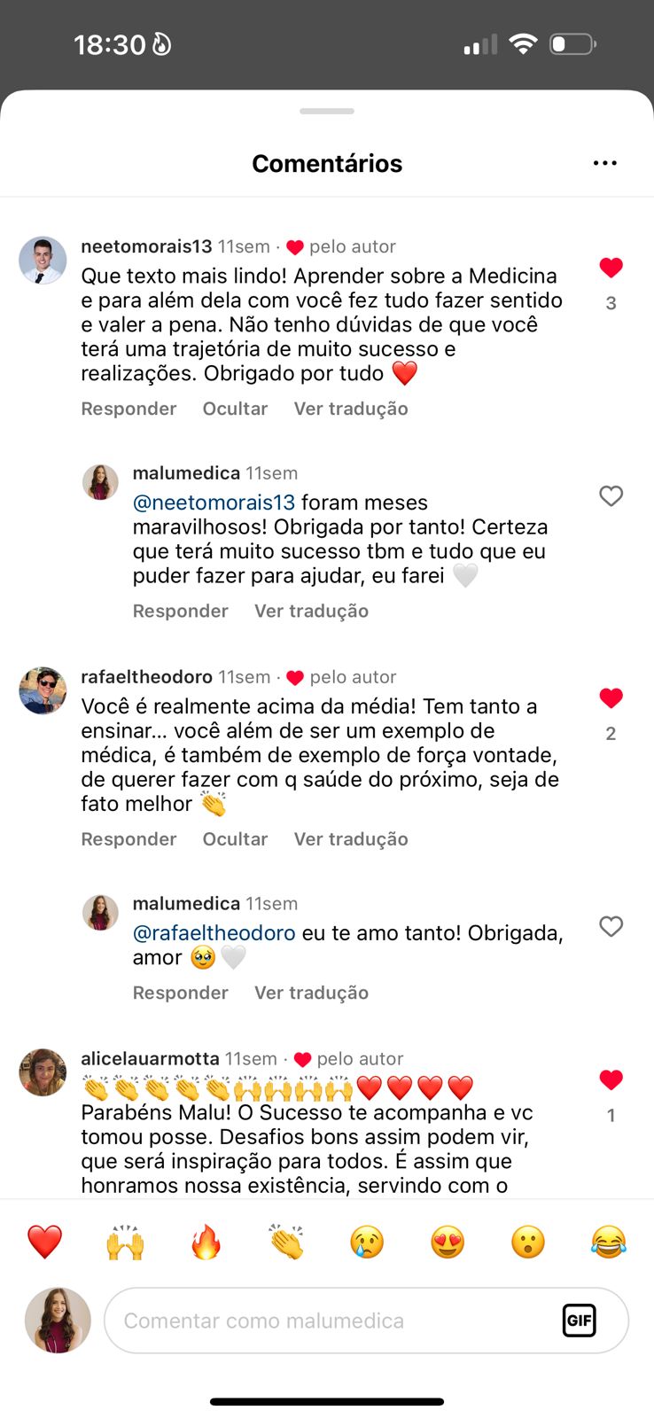
Task: Hide rafaeltheodoro's comment with Ocultar
Action: [x=235, y=839]
